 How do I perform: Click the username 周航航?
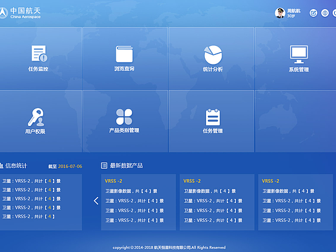click(294, 11)
